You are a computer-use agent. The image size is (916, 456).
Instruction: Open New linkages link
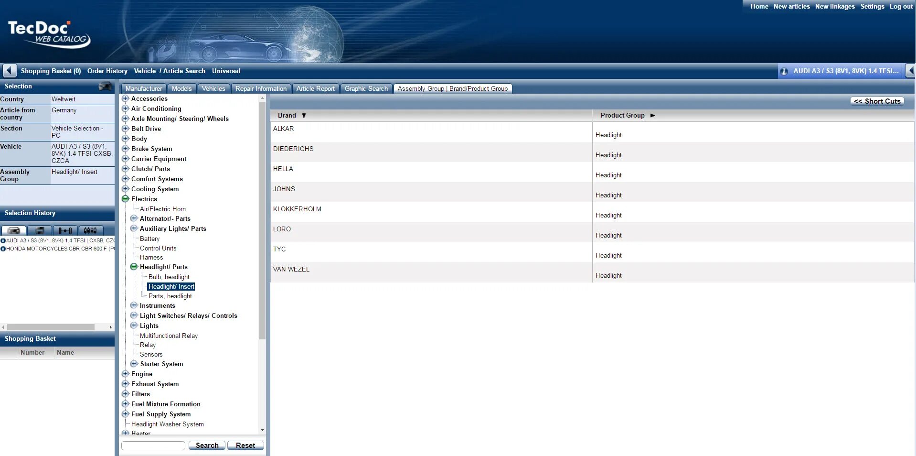point(835,7)
